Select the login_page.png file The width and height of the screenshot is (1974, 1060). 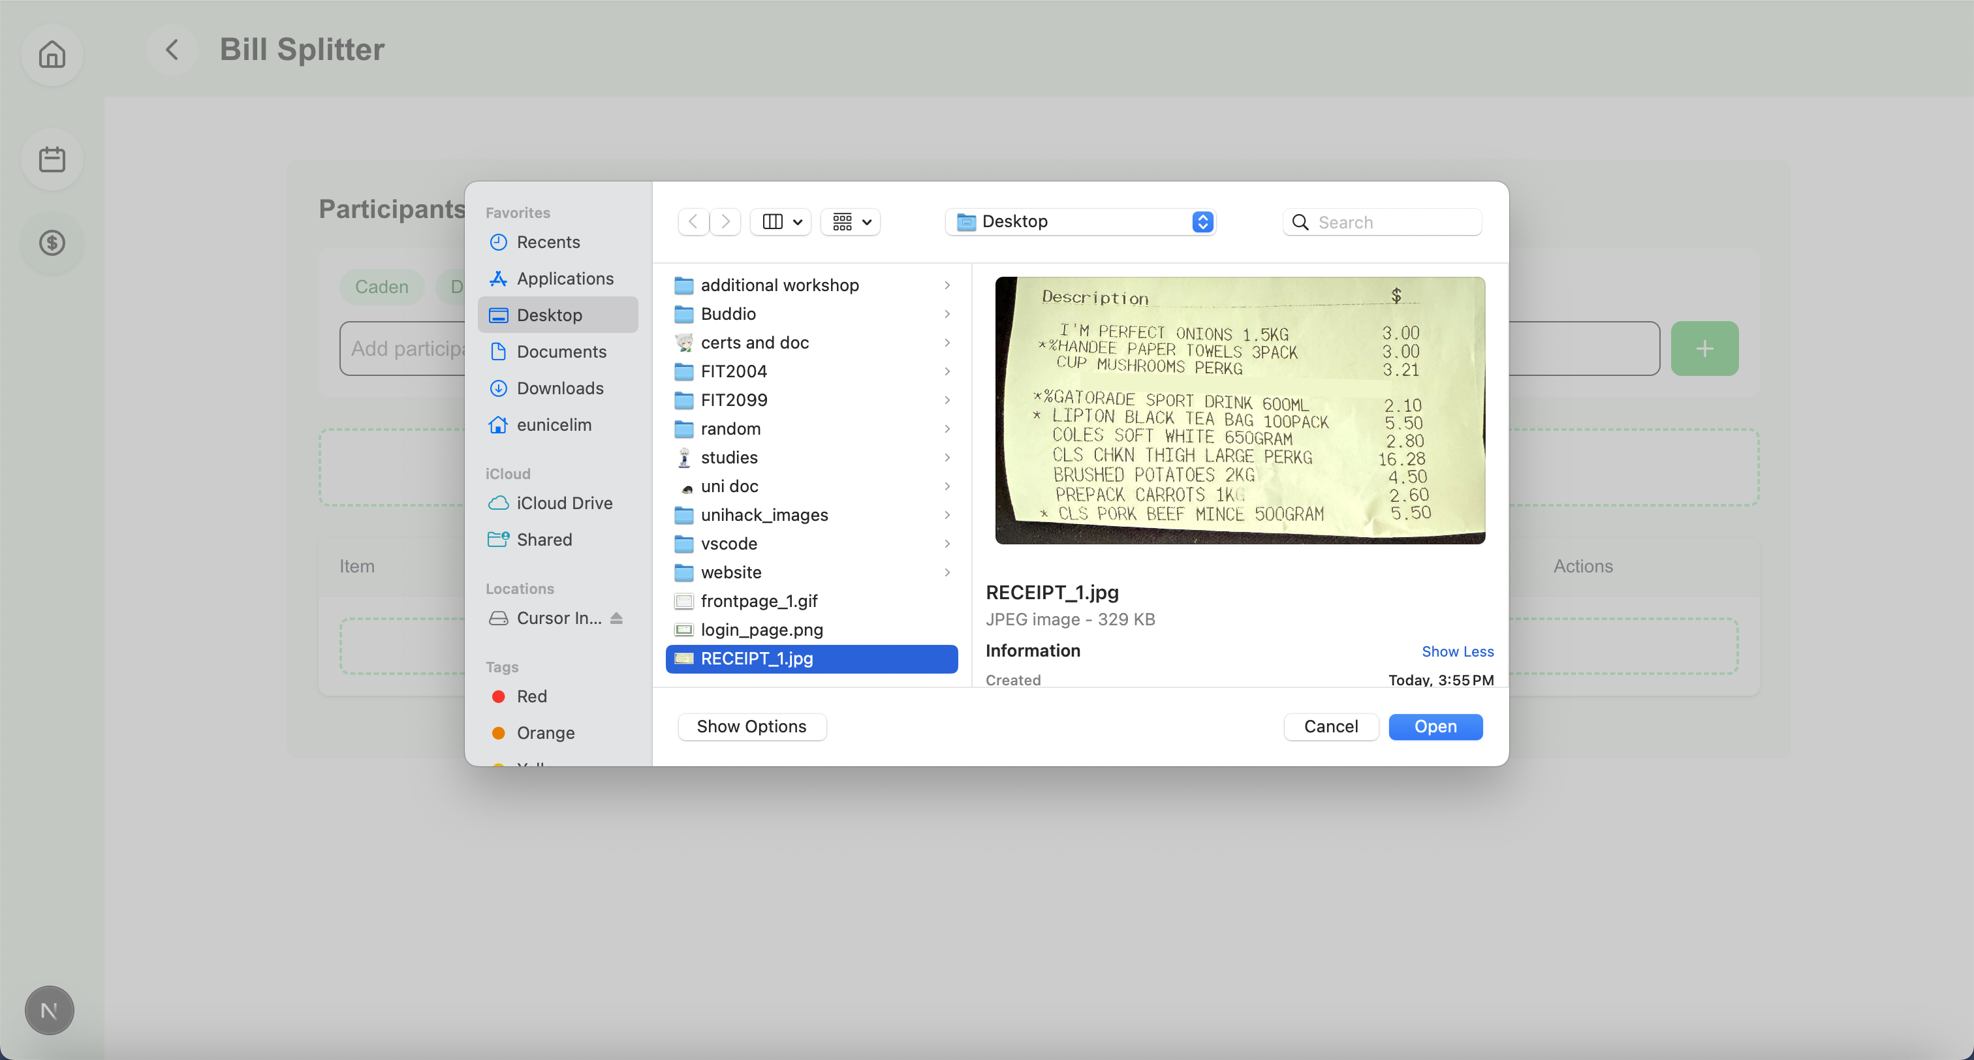pyautogui.click(x=761, y=630)
